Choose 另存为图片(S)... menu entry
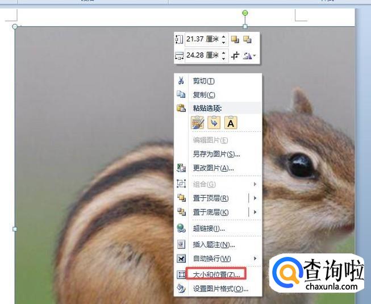 click(218, 154)
